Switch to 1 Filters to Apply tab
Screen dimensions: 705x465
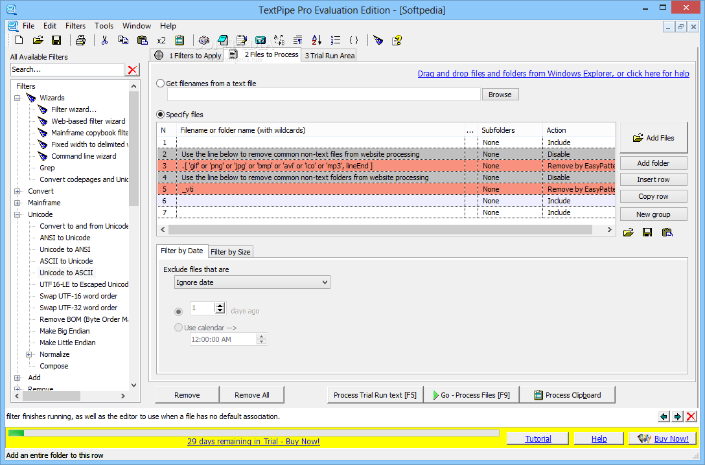(x=187, y=55)
